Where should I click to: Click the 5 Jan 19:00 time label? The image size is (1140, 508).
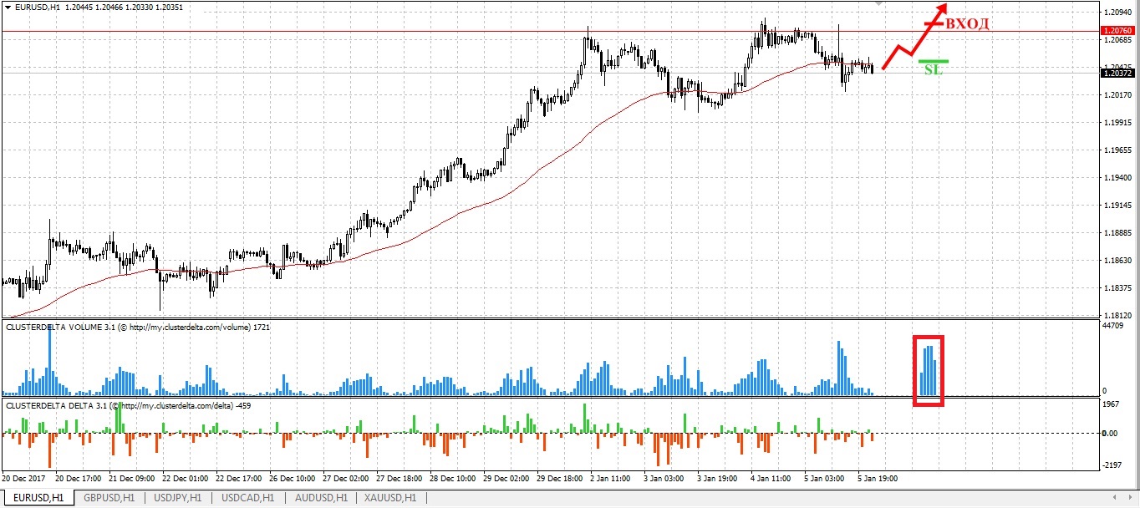pyautogui.click(x=879, y=480)
